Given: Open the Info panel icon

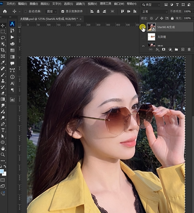Looking at the screenshot, I should tap(12, 77).
